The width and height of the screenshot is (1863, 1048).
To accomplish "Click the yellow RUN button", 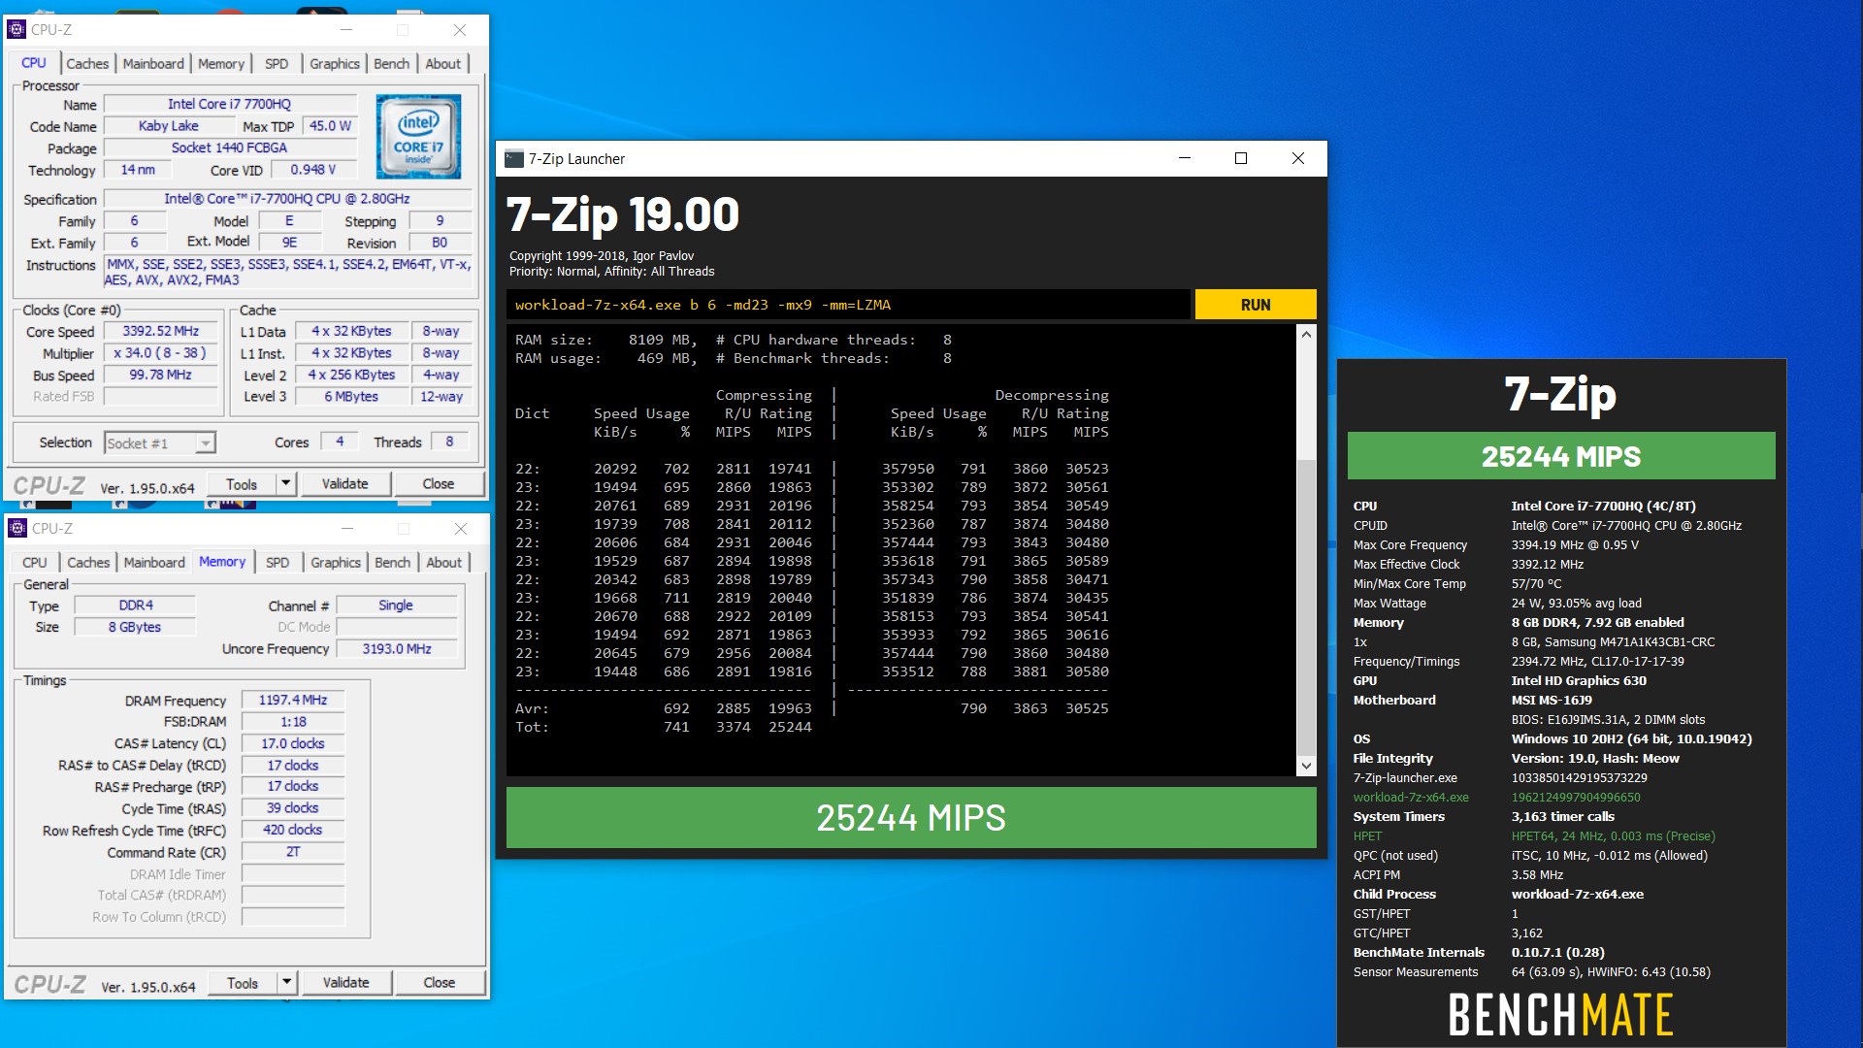I will pyautogui.click(x=1256, y=304).
